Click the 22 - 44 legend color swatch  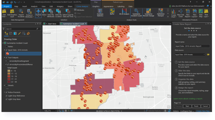point(9,82)
